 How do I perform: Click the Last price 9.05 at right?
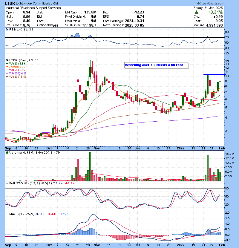[x=219, y=21]
